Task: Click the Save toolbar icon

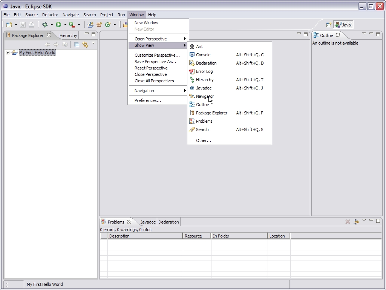Action: tap(23, 25)
